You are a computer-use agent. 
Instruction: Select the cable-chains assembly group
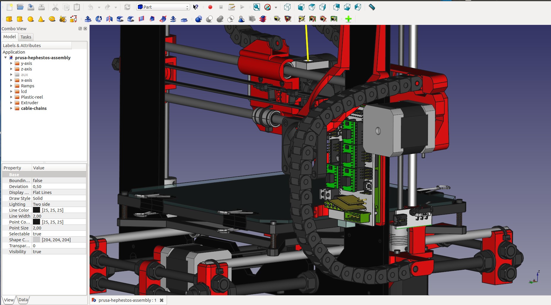tap(34, 108)
